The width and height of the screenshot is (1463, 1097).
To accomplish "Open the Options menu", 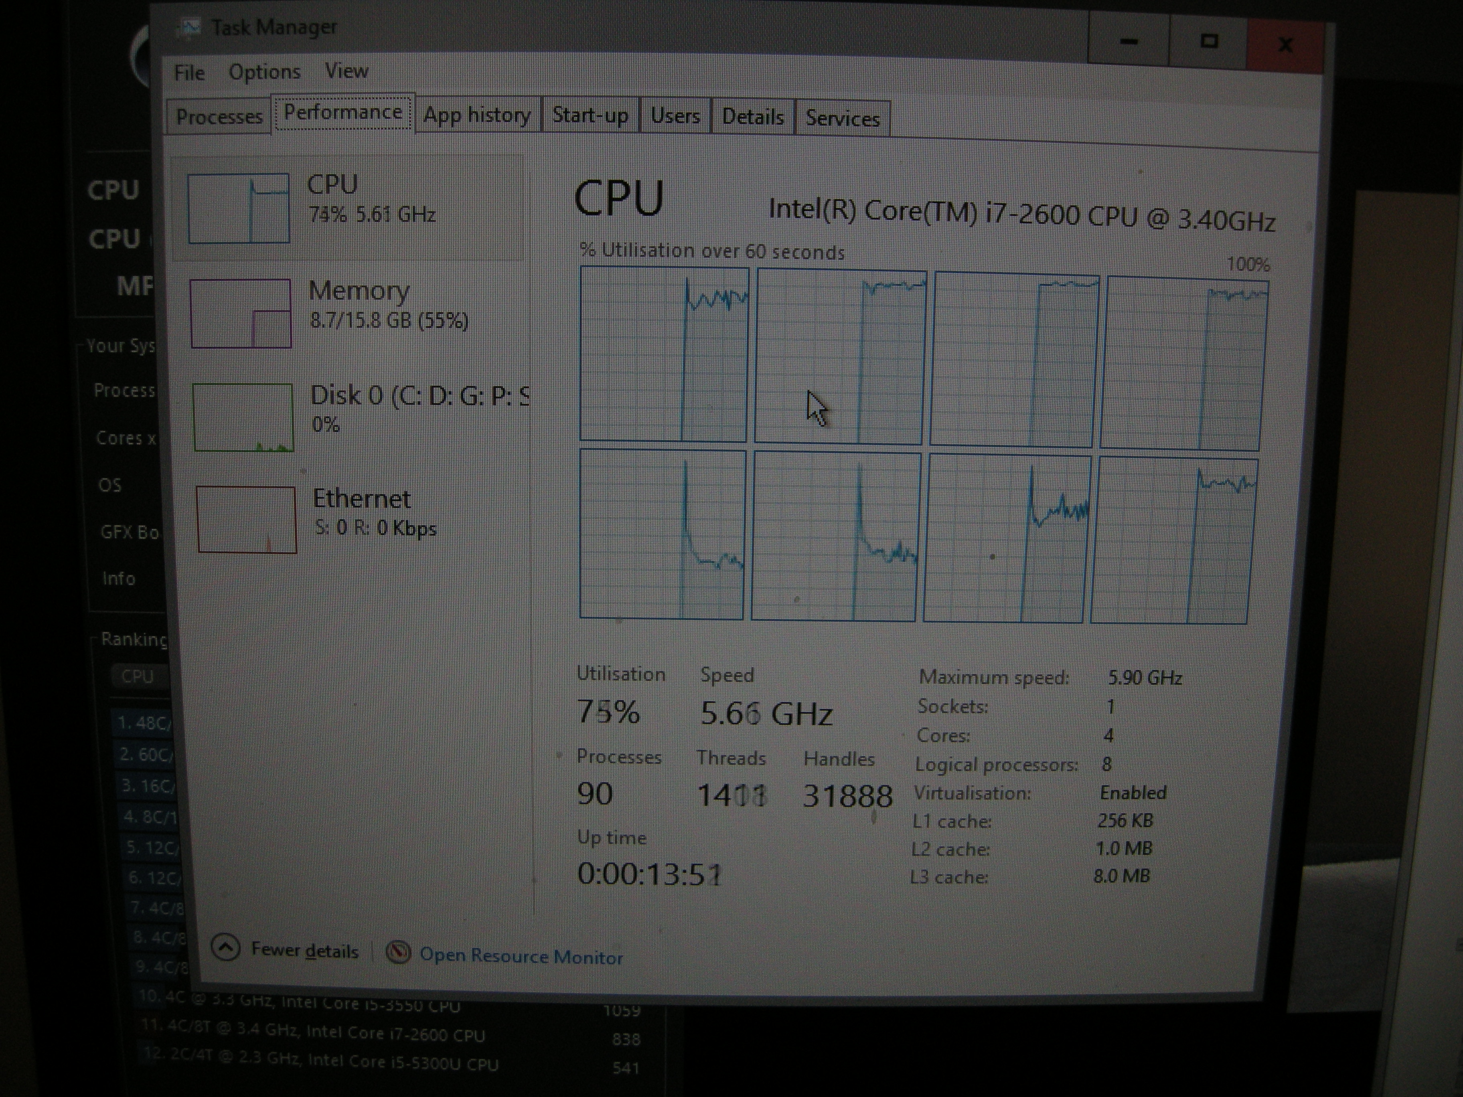I will 265,72.
